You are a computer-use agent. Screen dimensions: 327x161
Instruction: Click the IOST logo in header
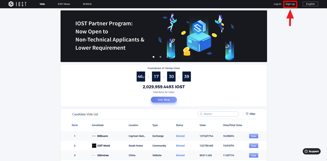(x=17, y=4)
